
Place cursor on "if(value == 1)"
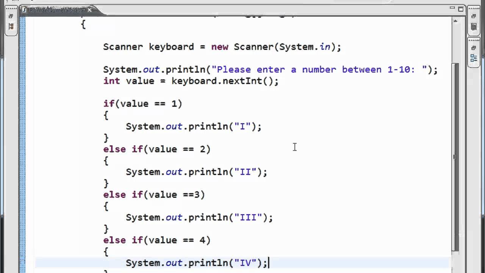click(142, 104)
